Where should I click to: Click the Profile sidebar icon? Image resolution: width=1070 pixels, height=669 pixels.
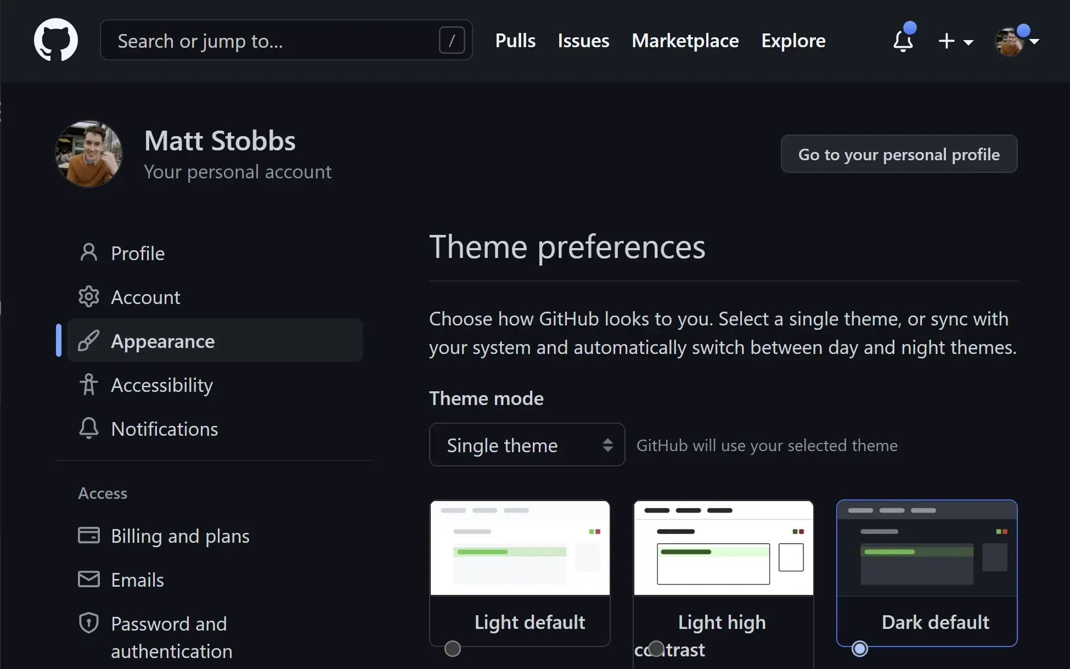point(88,253)
